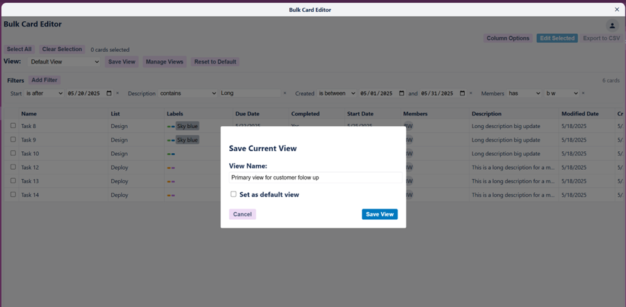Open the 'has' operator dropdown
The width and height of the screenshot is (626, 307).
click(524, 94)
